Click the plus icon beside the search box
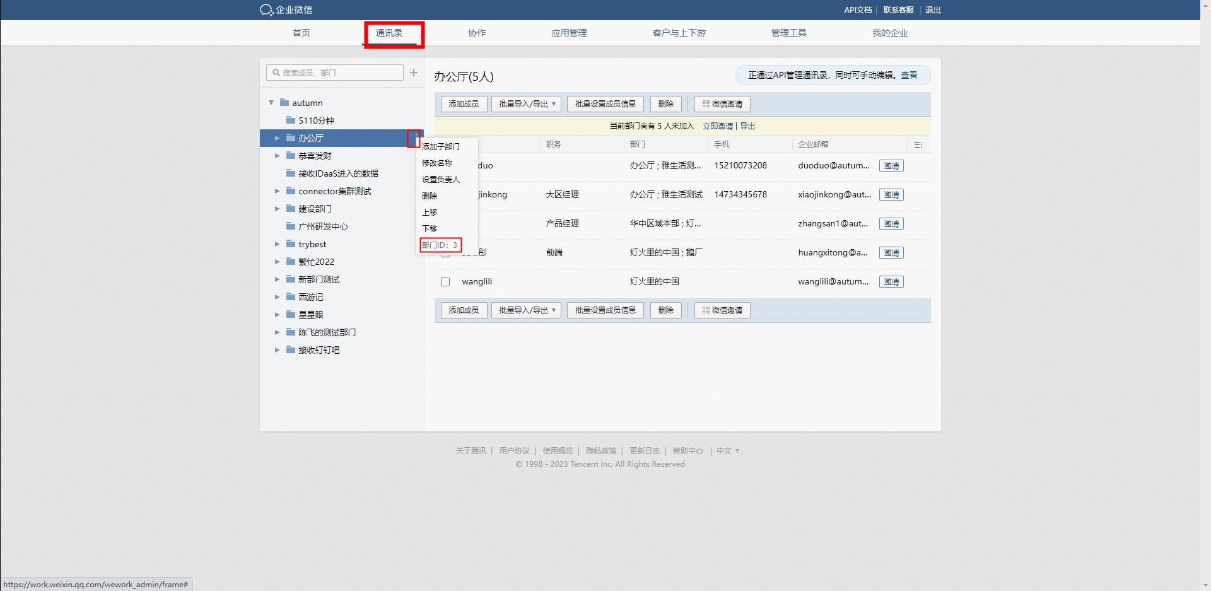This screenshot has width=1211, height=591. click(x=414, y=73)
